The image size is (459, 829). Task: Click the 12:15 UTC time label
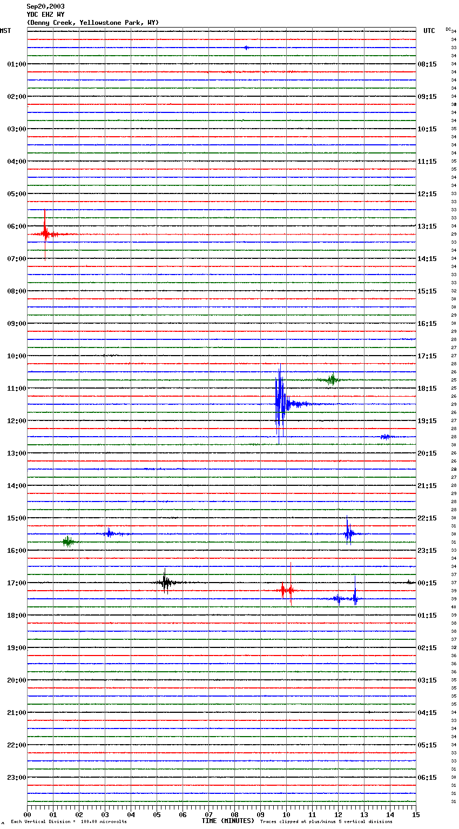[x=427, y=194]
